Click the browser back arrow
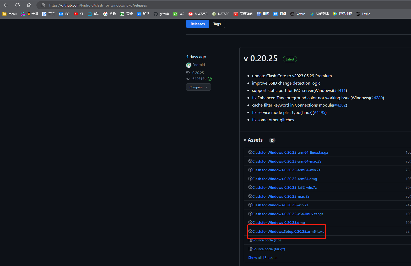This screenshot has width=411, height=266. tap(6, 5)
